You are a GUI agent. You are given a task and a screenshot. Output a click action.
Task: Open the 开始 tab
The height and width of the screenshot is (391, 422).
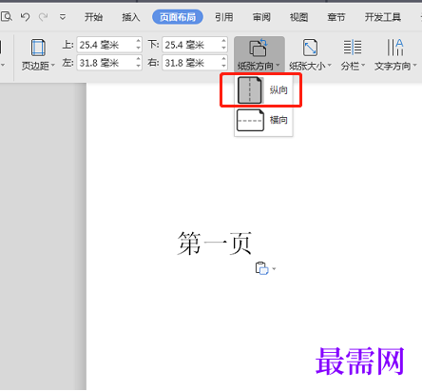click(93, 17)
